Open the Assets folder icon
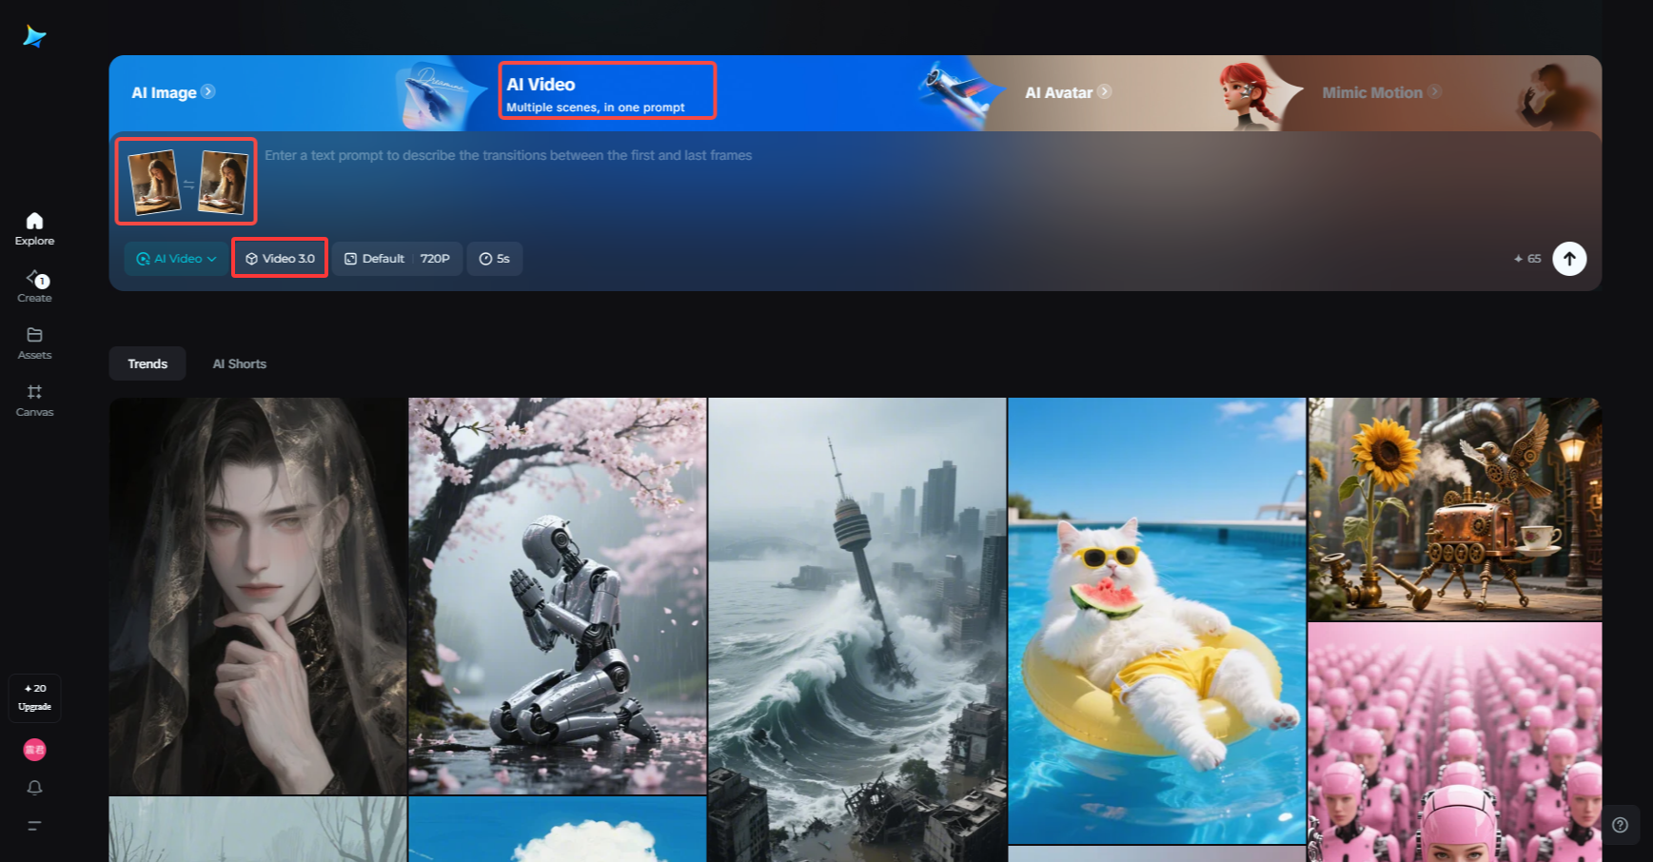This screenshot has width=1653, height=862. 34,343
